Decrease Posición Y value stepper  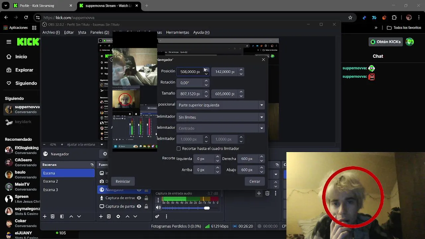tap(241, 74)
